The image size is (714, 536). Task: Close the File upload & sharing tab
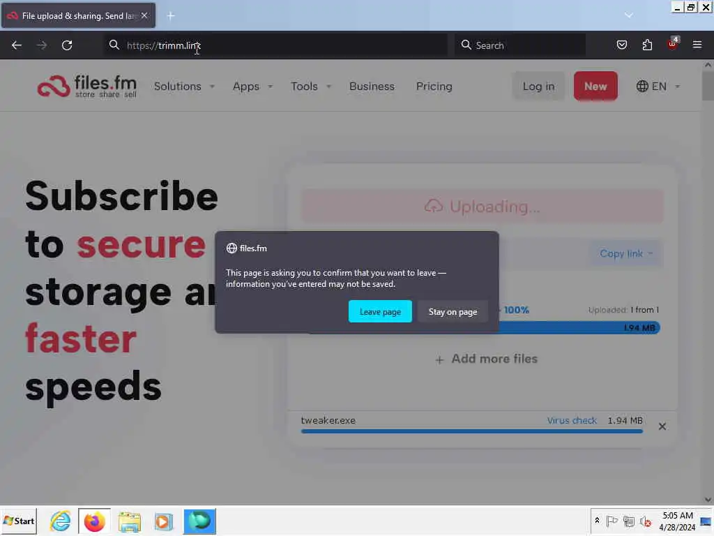144,15
